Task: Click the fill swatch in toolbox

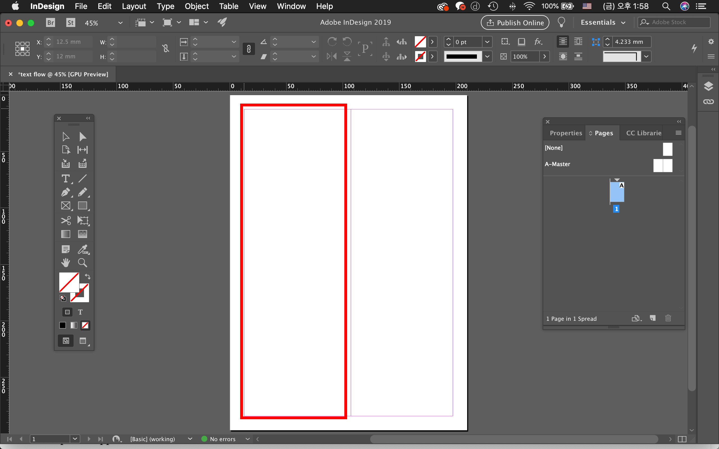Action: coord(69,282)
